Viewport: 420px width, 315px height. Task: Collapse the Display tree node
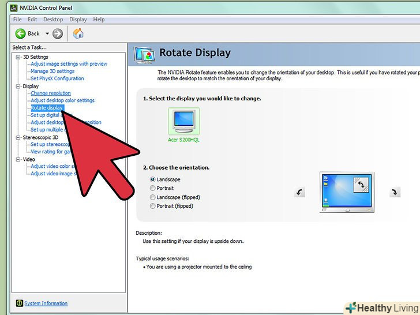tap(18, 87)
